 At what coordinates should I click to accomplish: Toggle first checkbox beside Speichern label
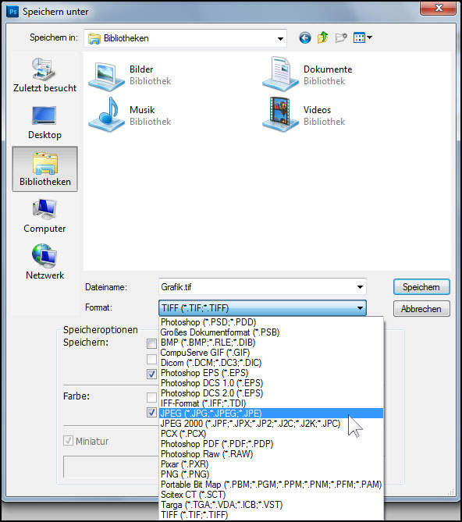point(151,343)
